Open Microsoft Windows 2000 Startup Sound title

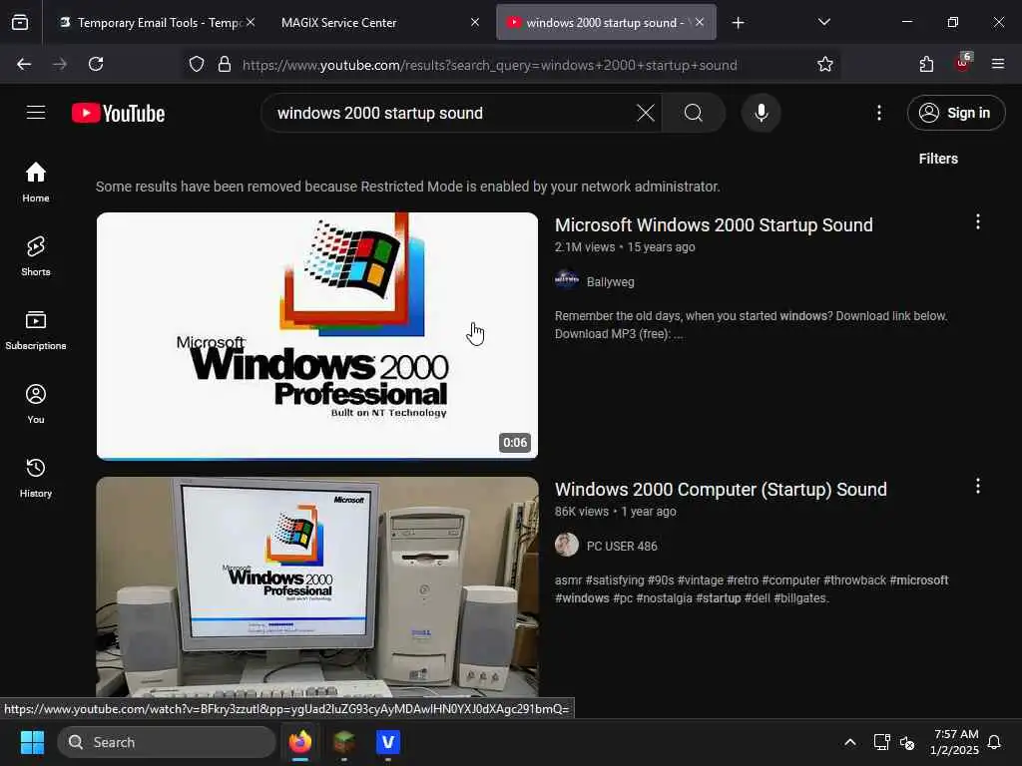point(714,224)
